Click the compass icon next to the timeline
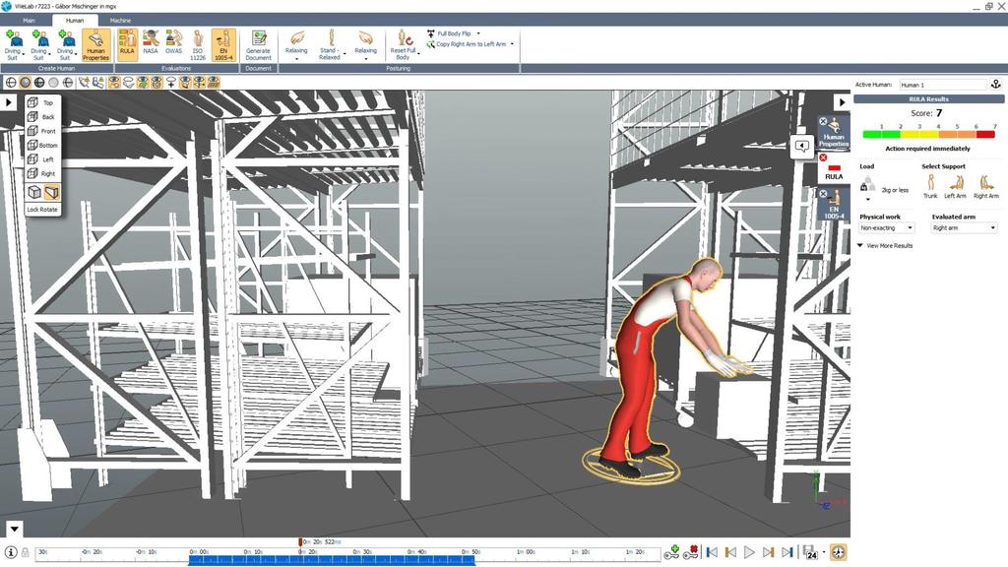The height and width of the screenshot is (567, 1008). coord(839,552)
